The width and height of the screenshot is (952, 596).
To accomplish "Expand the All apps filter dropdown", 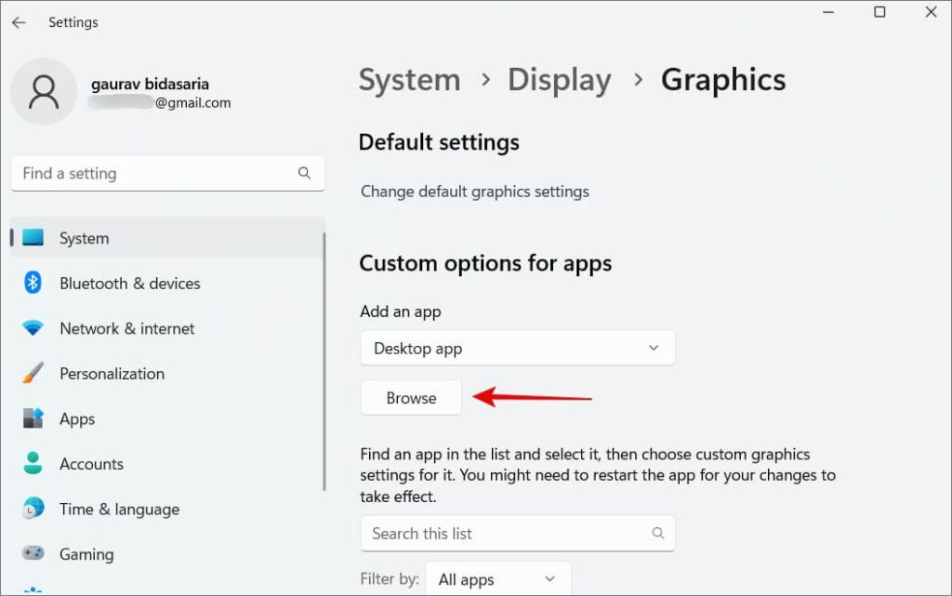I will pos(497,578).
